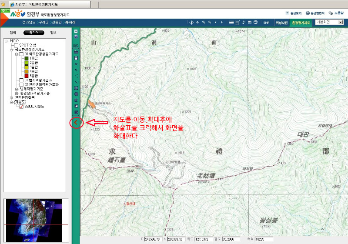The height and width of the screenshot is (244, 348).
Task: Click the top panel icon in the green sidebar
Action: tap(76, 31)
